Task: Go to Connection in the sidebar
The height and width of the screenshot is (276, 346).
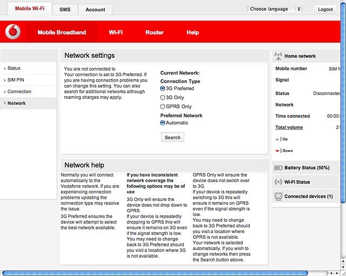Action: [29, 91]
